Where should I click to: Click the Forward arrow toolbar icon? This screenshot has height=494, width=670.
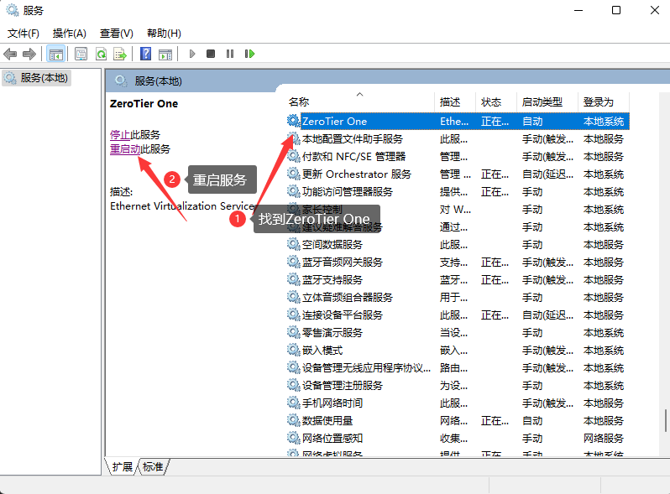coord(29,54)
